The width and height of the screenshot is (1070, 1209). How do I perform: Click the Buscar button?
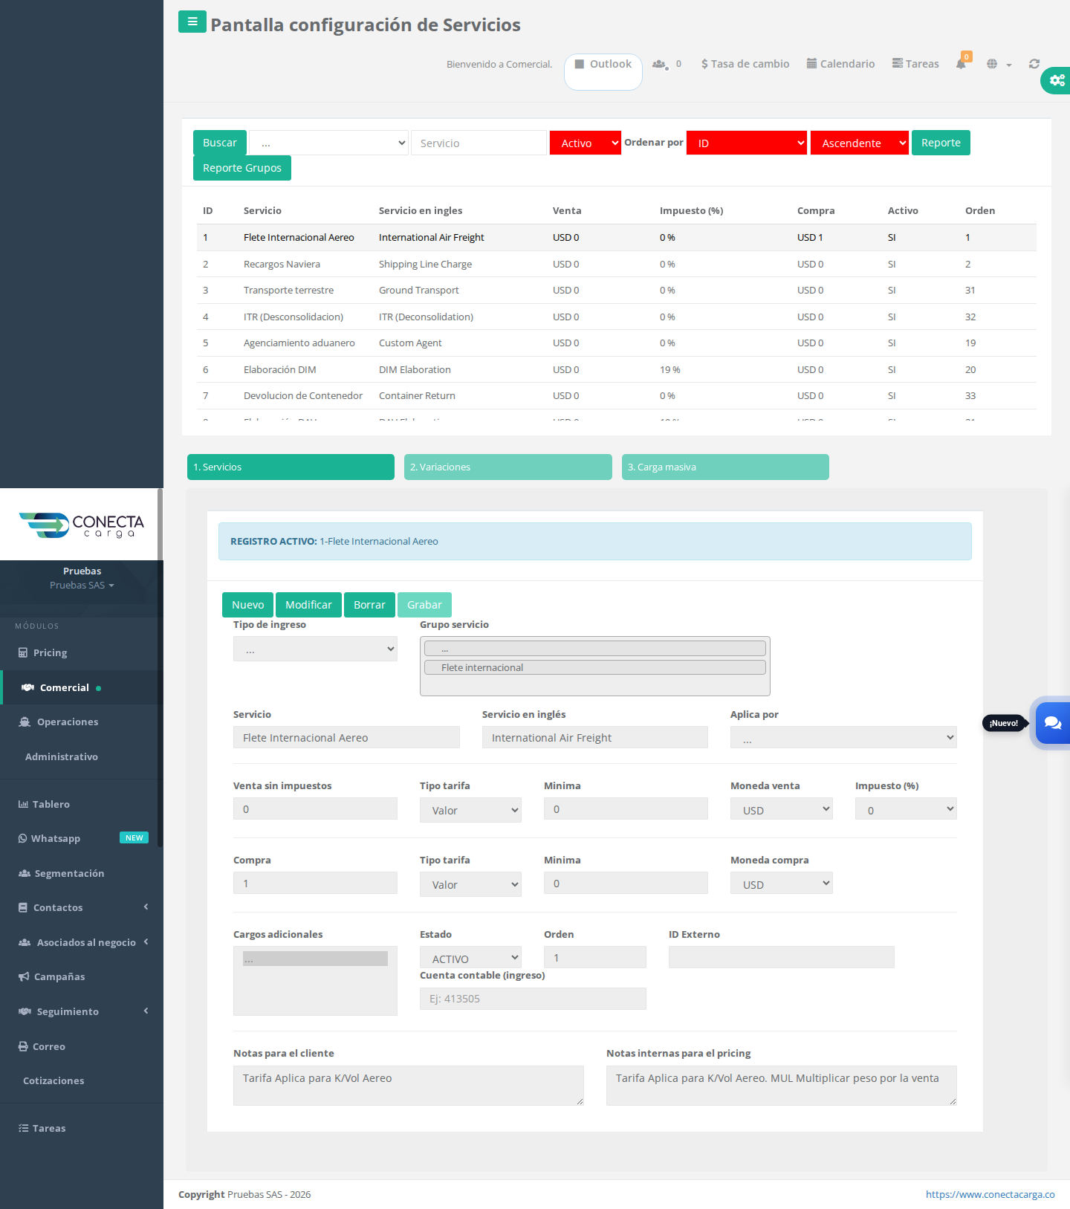tap(220, 143)
